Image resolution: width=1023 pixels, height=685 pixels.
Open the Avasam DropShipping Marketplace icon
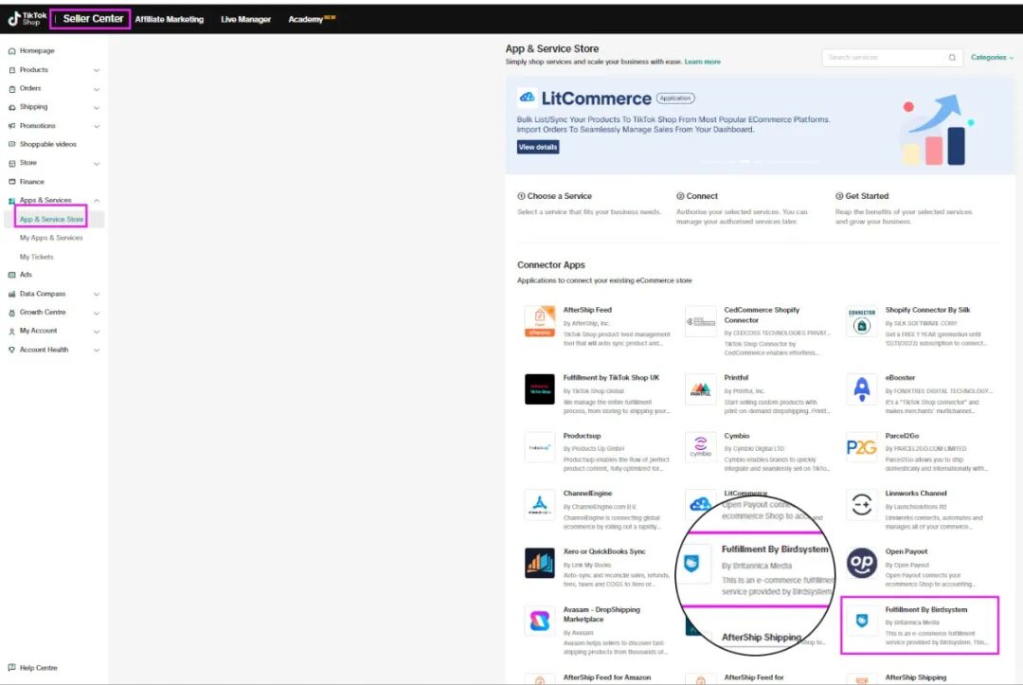(x=540, y=621)
